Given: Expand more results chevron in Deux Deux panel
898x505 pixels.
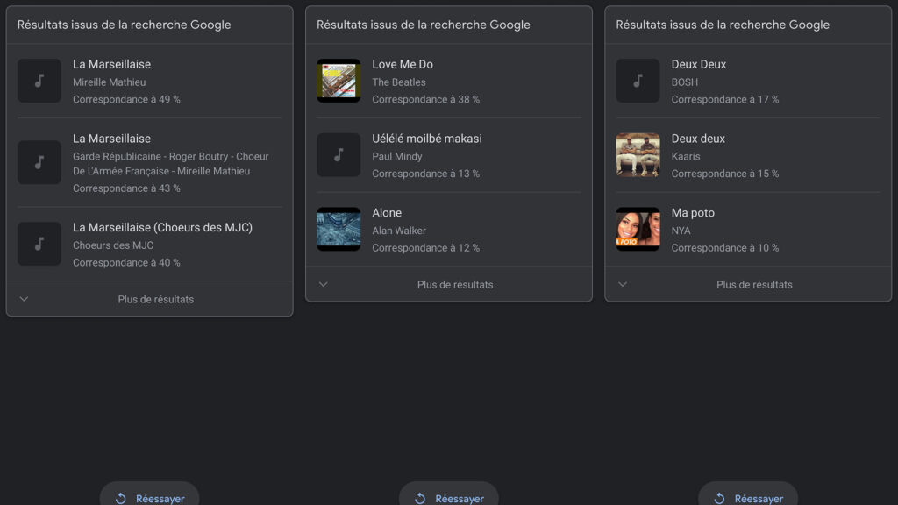Looking at the screenshot, I should (623, 284).
